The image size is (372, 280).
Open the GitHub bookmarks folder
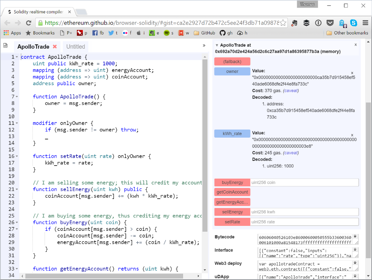[x=205, y=33]
